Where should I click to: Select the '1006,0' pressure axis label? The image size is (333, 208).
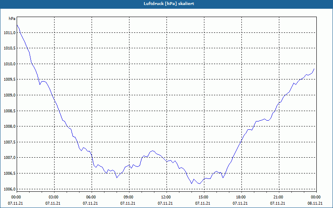[x=10, y=189]
